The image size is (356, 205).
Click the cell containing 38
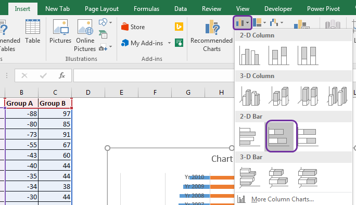click(x=55, y=187)
